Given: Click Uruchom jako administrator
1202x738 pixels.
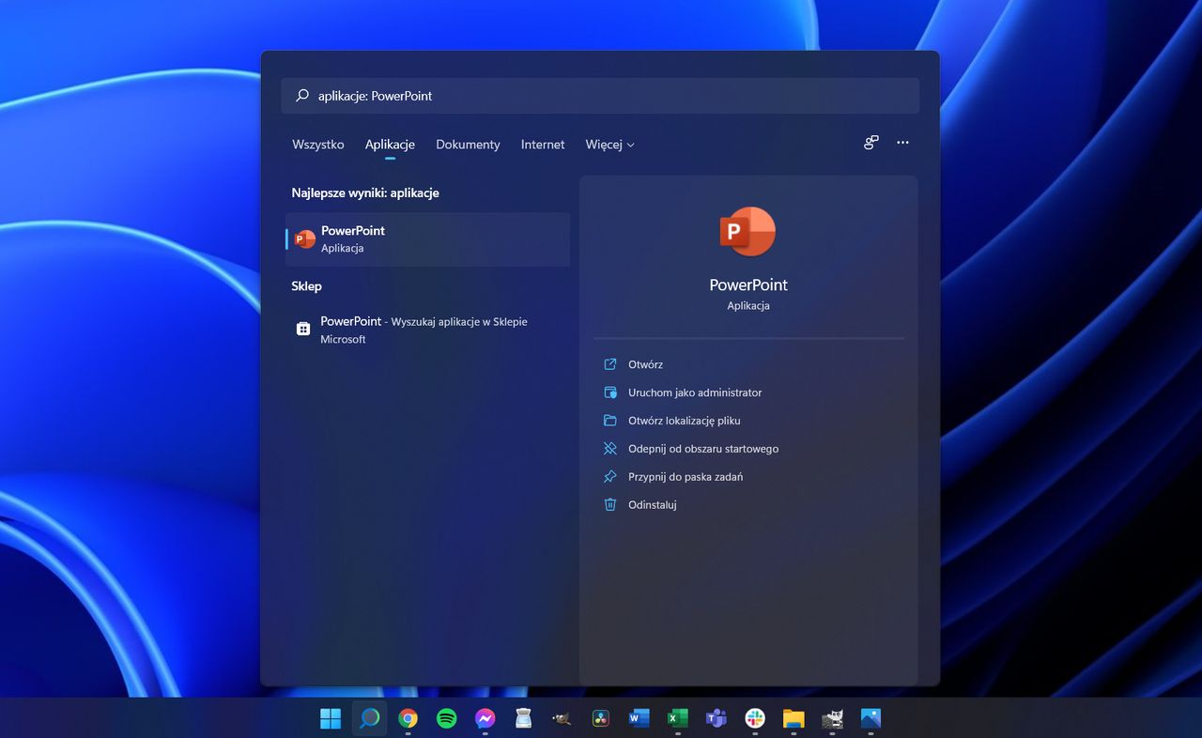Looking at the screenshot, I should tap(695, 392).
